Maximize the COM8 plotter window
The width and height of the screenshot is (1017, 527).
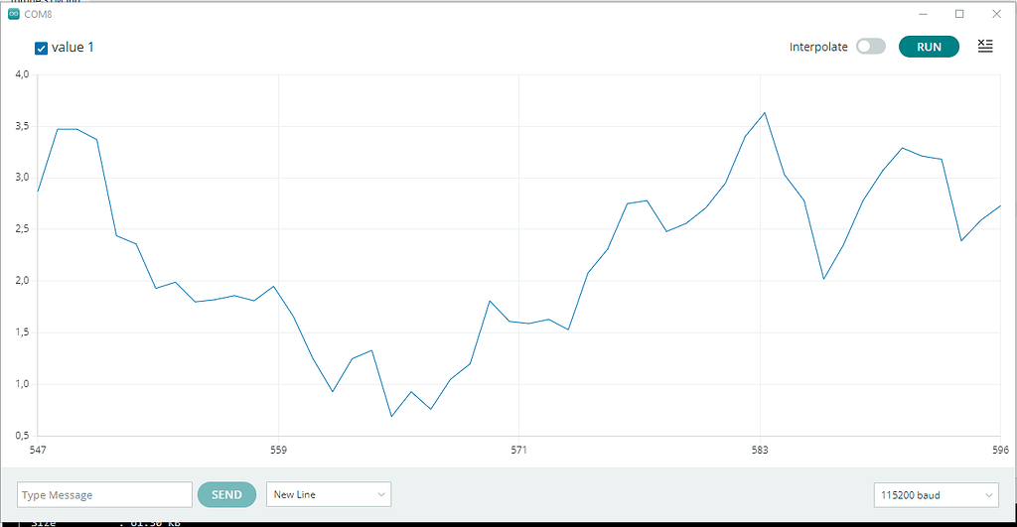click(959, 14)
